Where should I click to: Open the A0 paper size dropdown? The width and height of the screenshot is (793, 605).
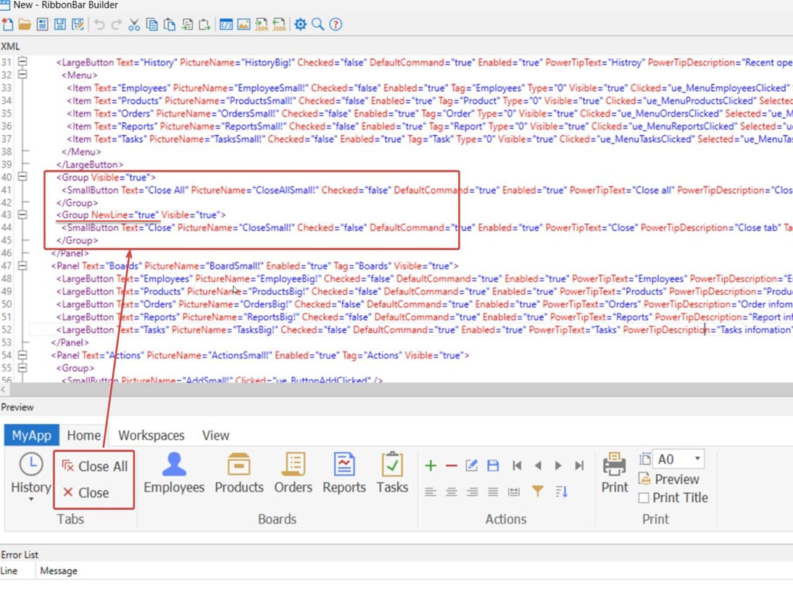tap(697, 459)
